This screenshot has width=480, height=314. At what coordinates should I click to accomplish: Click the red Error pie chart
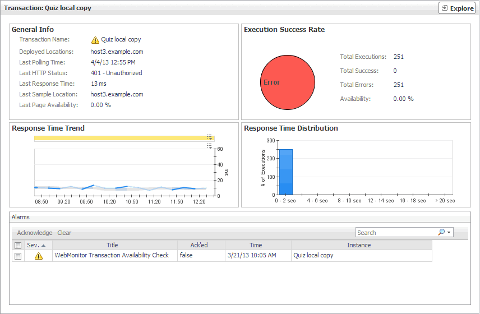pos(287,82)
